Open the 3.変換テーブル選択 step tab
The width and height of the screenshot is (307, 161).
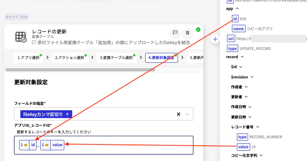point(116,58)
